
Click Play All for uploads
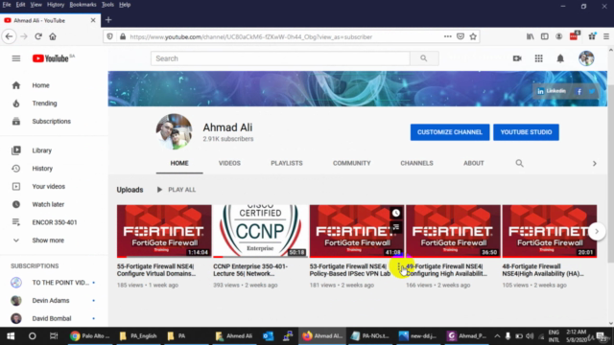click(x=177, y=190)
